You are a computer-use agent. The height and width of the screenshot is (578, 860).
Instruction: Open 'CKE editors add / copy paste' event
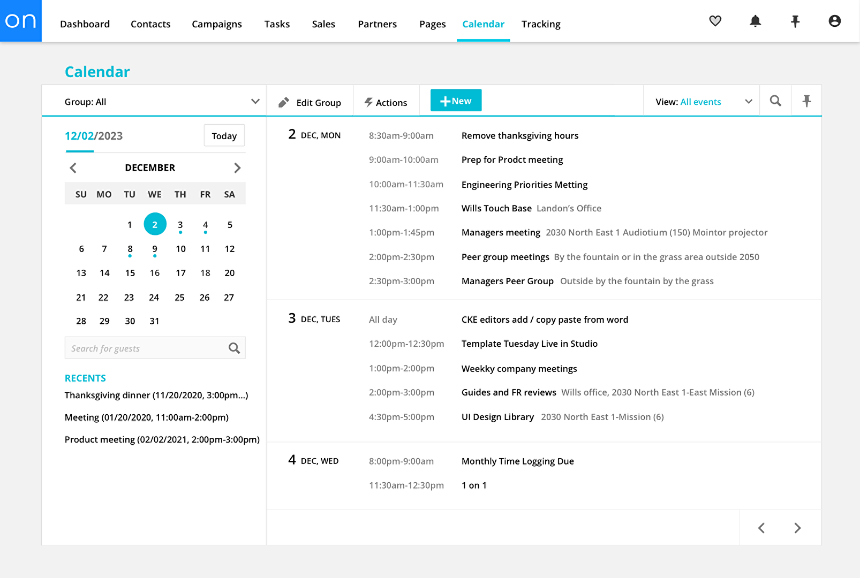[x=545, y=320]
